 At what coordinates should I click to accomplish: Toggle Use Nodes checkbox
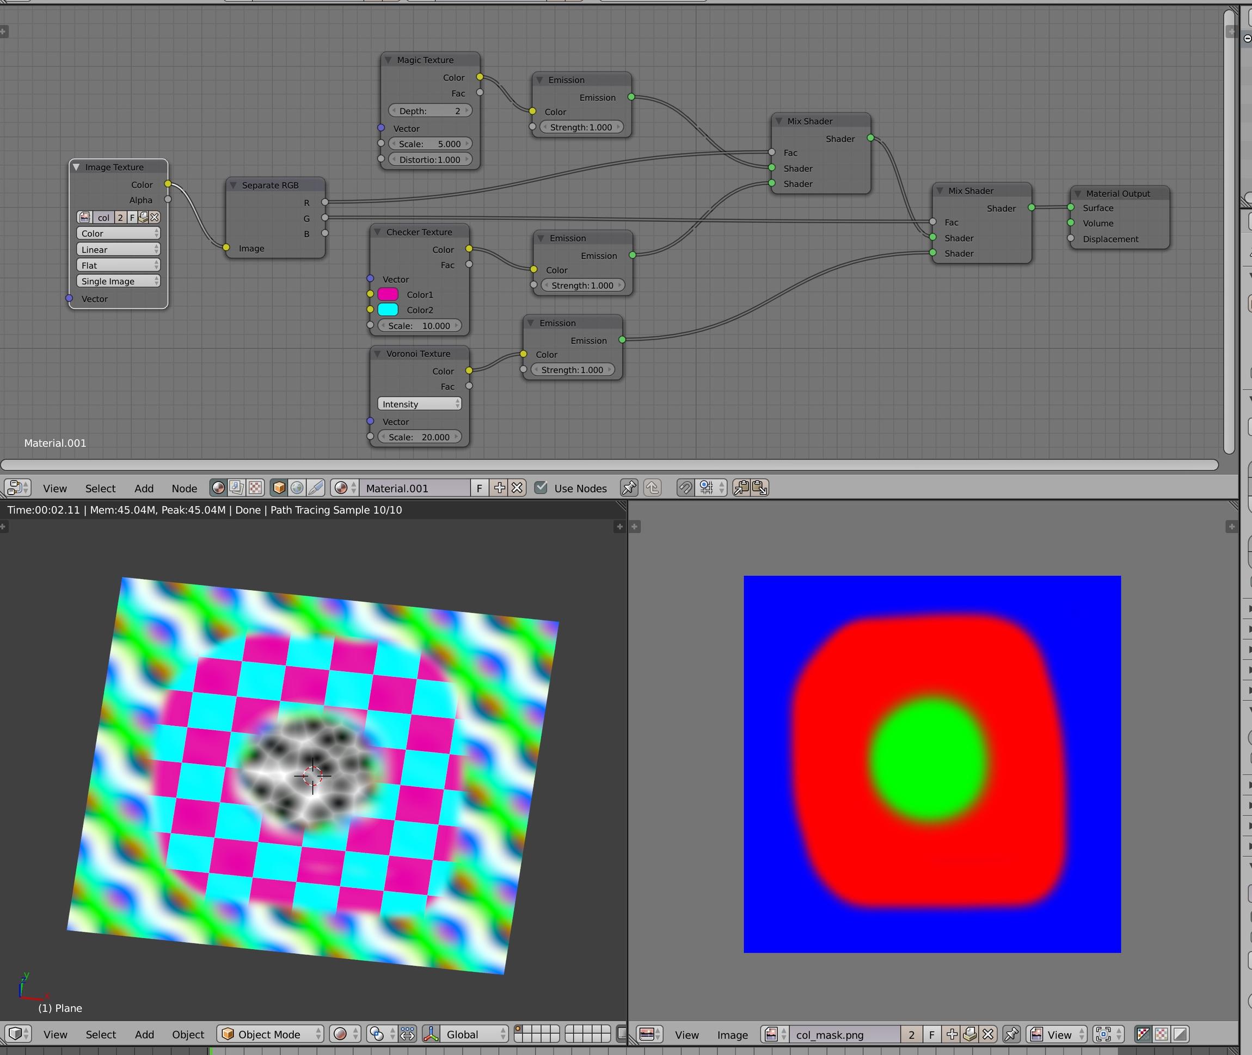[x=541, y=488]
